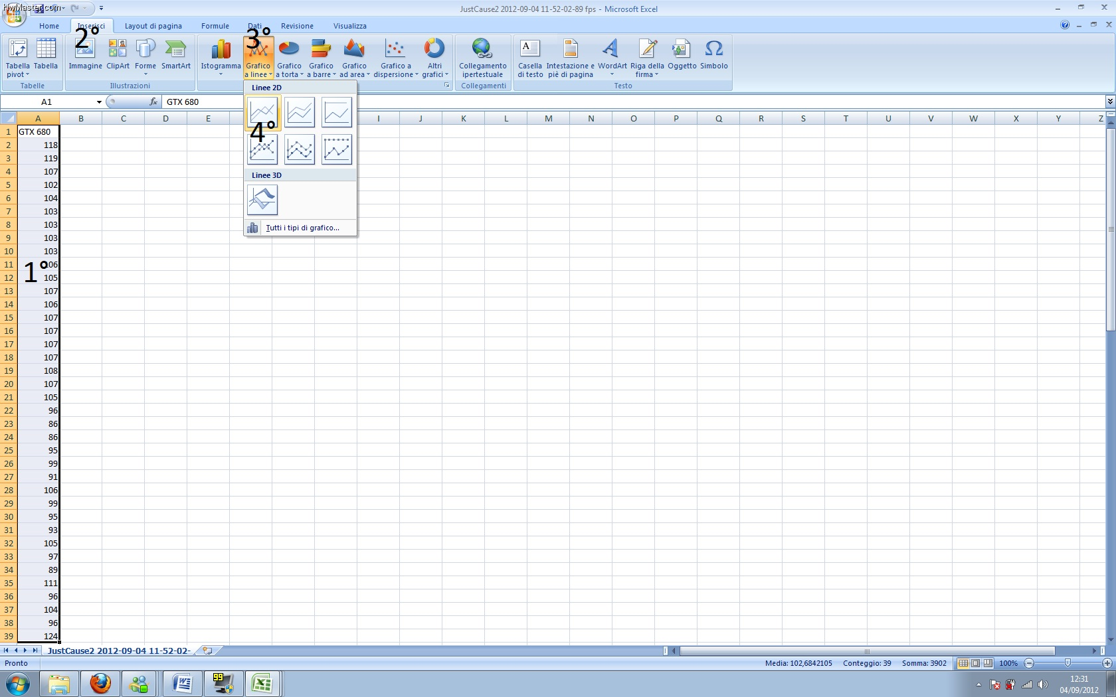
Task: Open the ClipArt pane
Action: point(118,54)
